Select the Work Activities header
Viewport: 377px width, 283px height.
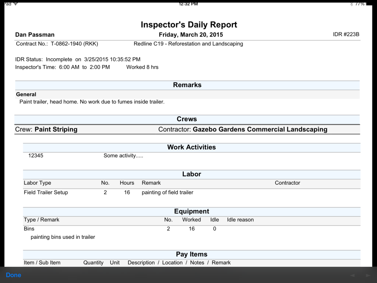click(191, 148)
